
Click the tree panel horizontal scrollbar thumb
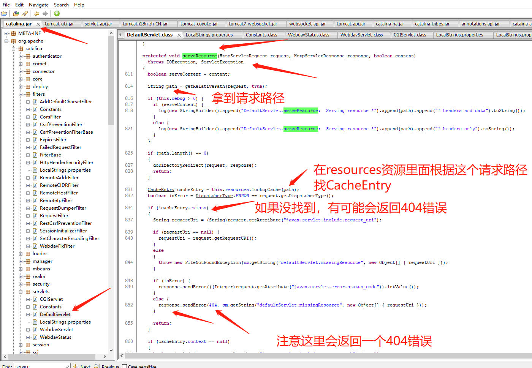point(52,357)
